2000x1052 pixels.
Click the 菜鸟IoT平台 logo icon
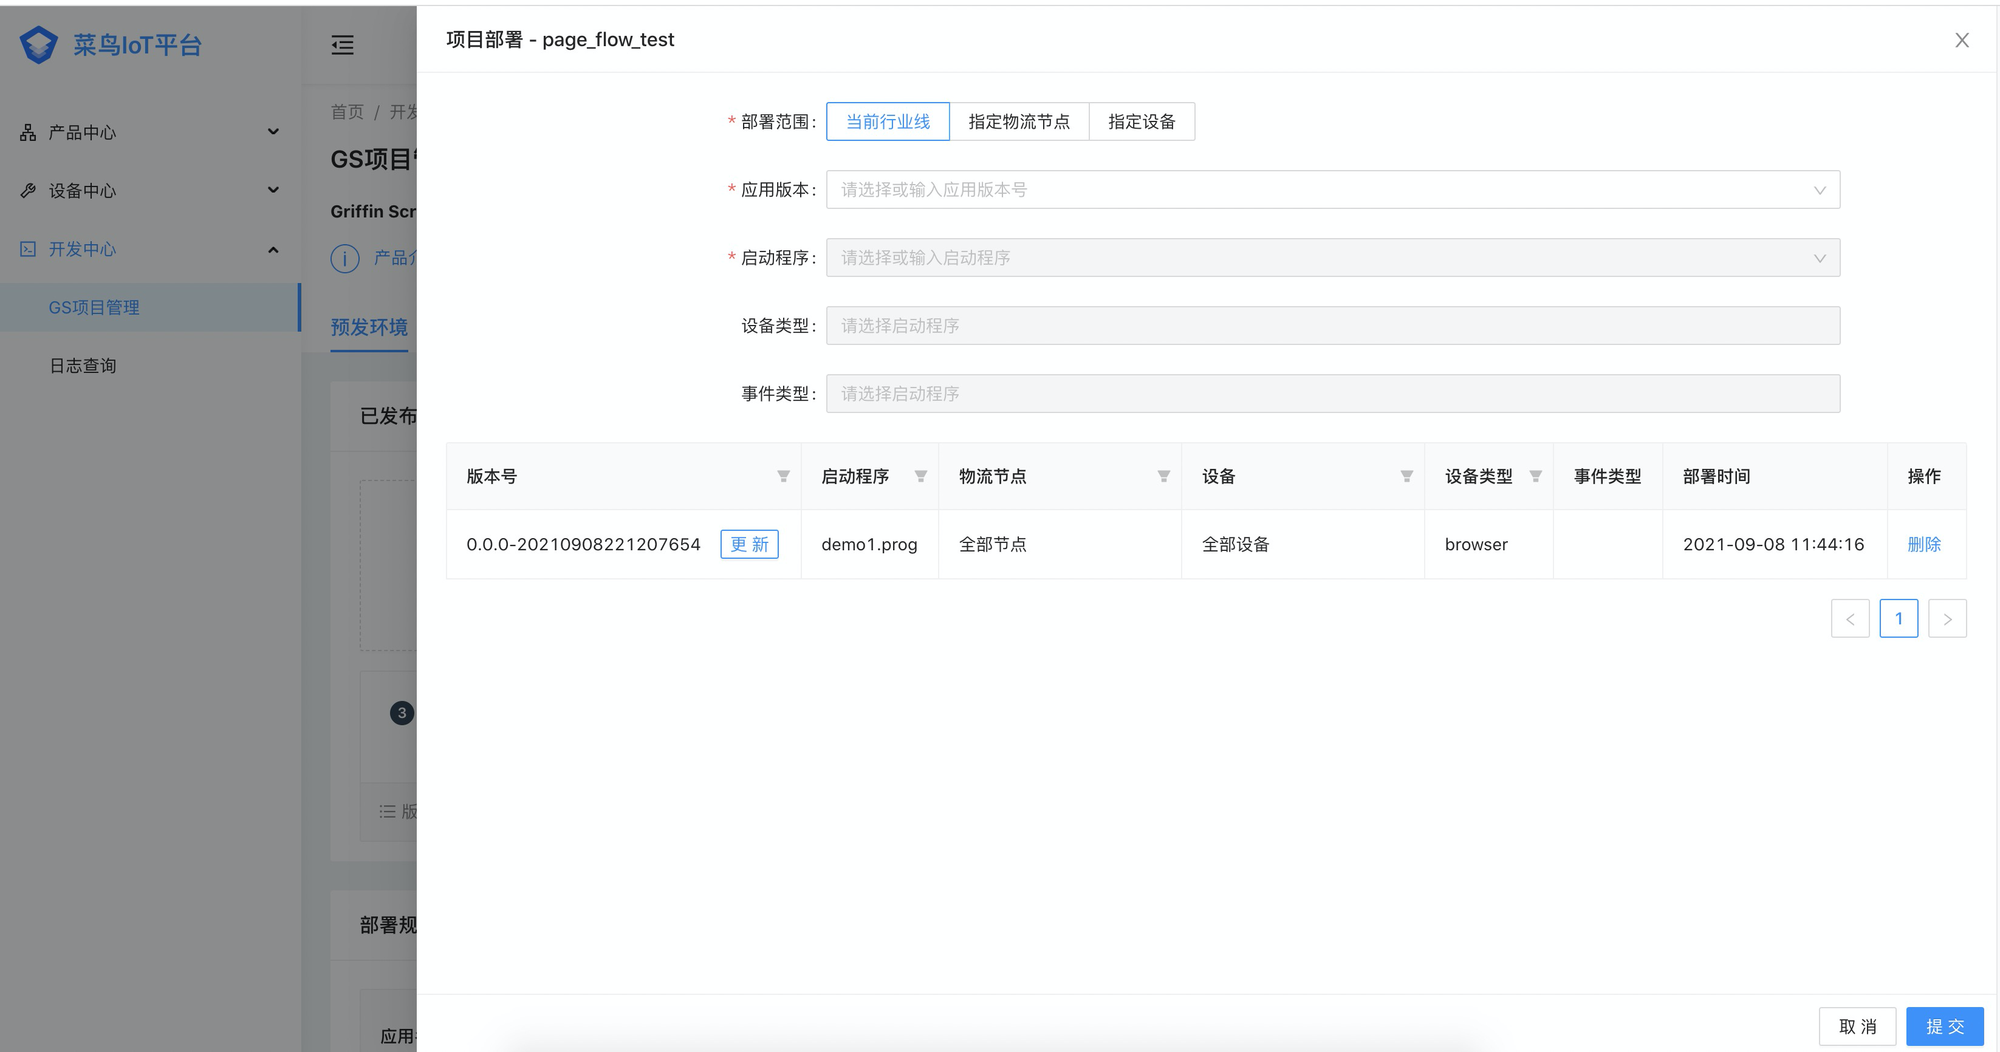tap(39, 45)
